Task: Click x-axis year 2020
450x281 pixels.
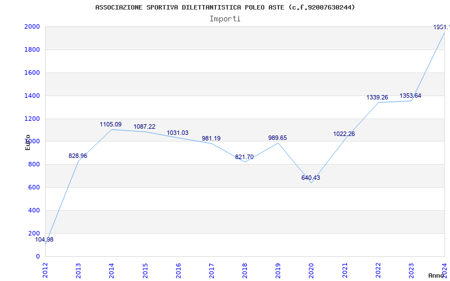Action: (x=312, y=270)
